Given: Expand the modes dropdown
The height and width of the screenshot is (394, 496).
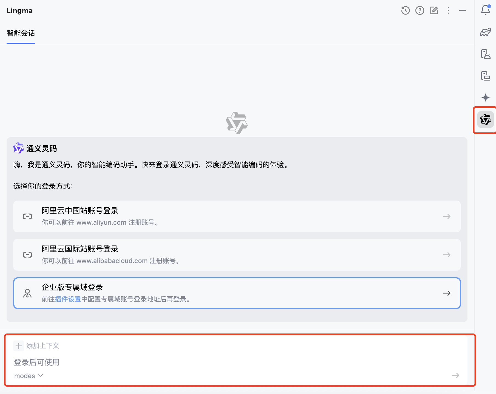Looking at the screenshot, I should [28, 376].
